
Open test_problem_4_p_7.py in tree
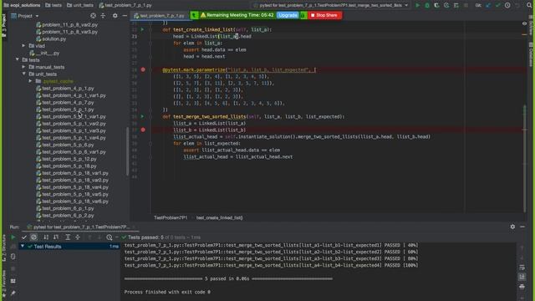68,102
